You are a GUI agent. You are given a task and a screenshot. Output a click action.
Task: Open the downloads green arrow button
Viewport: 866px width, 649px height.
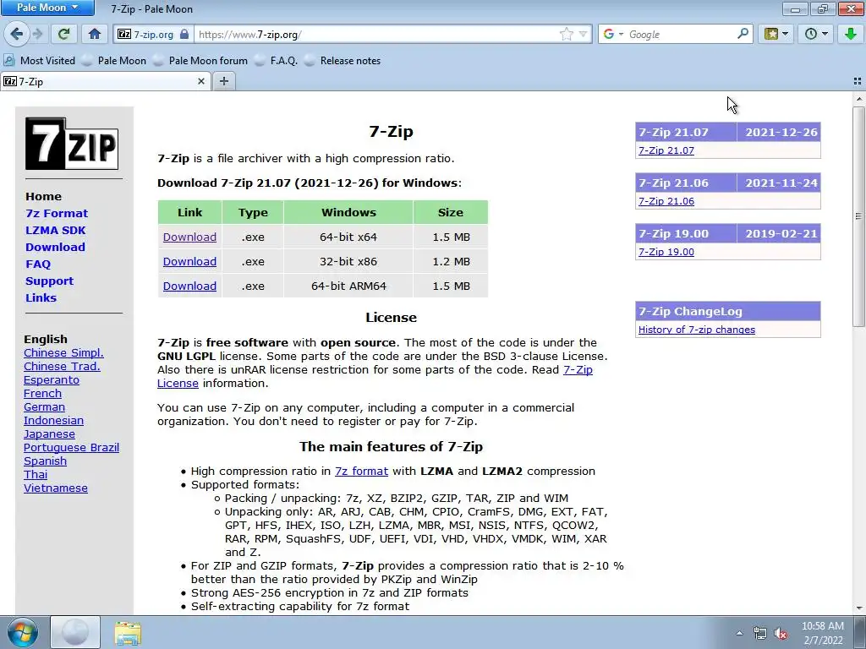click(851, 34)
